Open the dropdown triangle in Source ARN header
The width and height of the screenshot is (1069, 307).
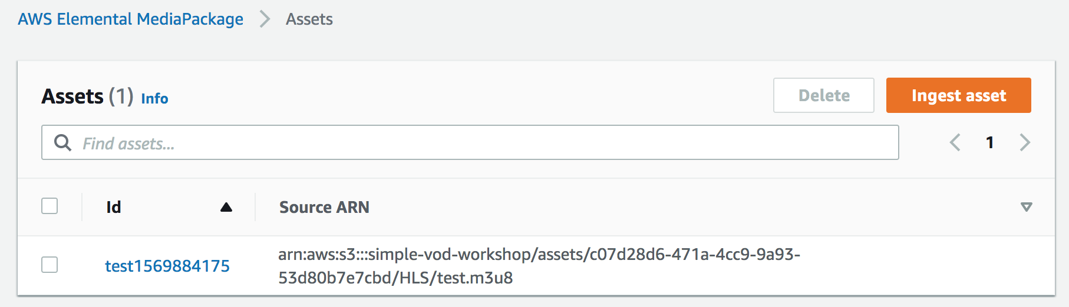(x=1026, y=207)
